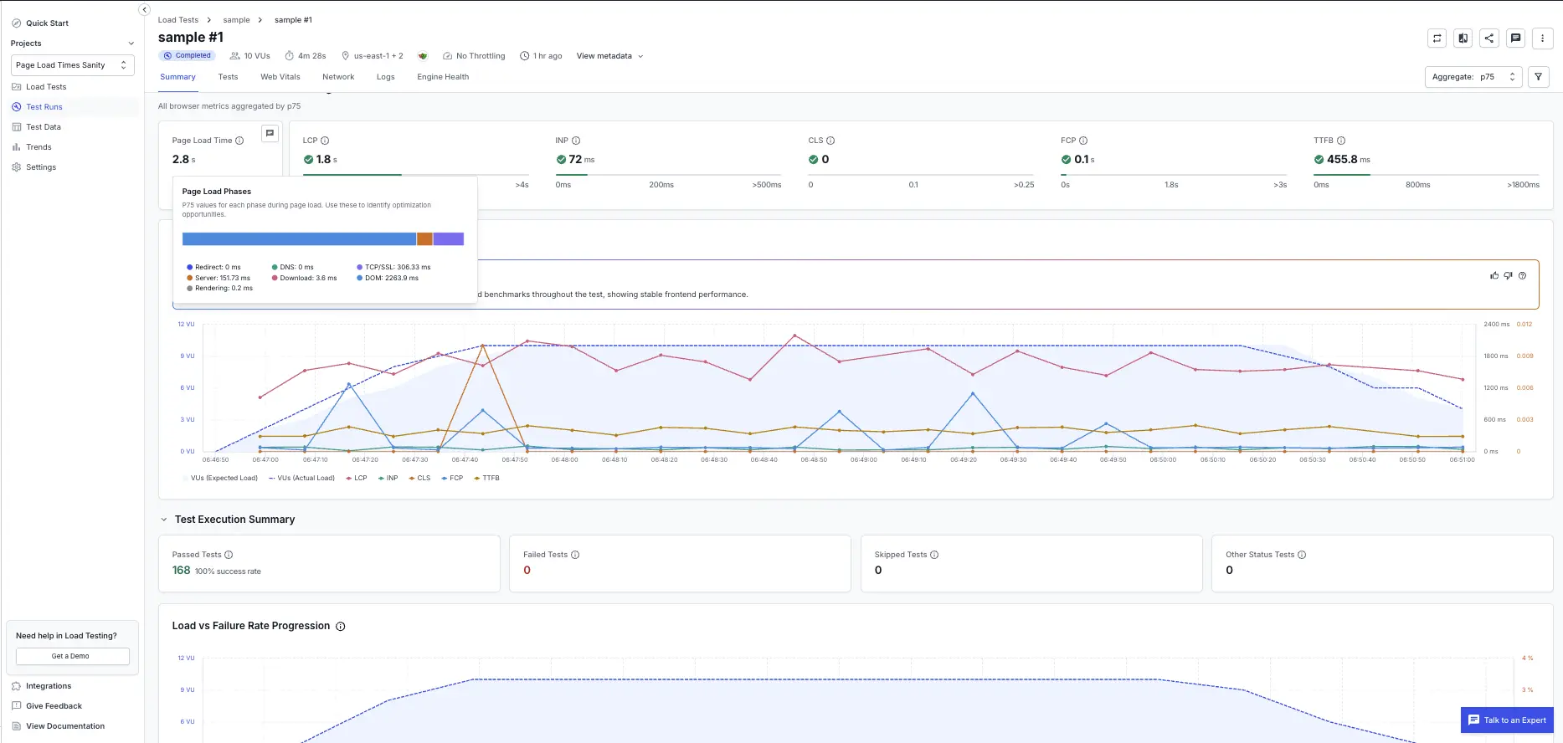Click the CLS info icon

tap(830, 141)
